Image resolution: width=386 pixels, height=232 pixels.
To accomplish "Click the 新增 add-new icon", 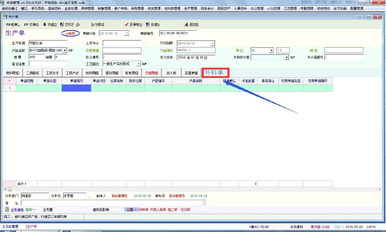I will 148,24.
